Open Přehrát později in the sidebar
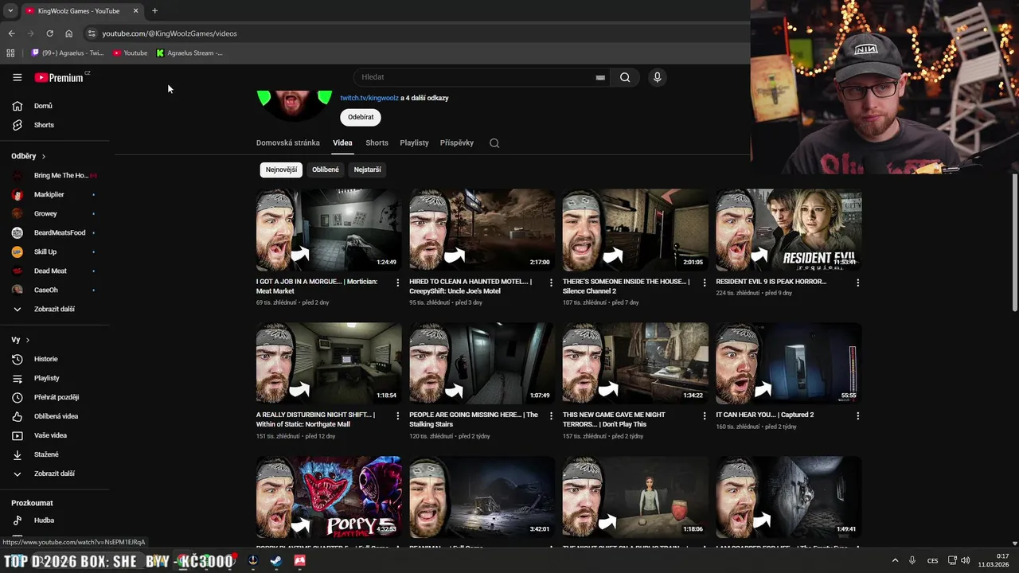 coord(55,397)
